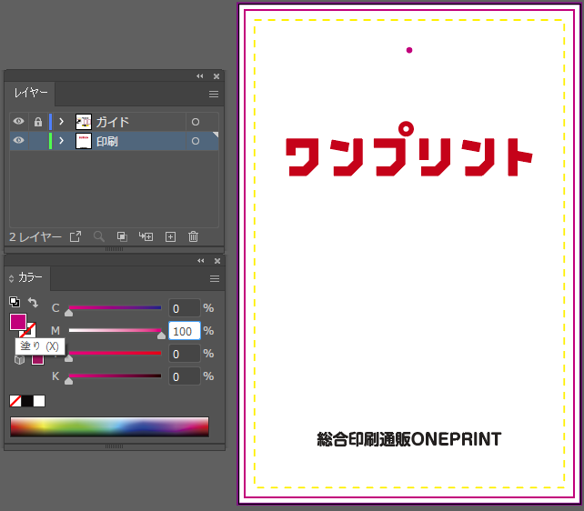
Task: Create a new layer in Layers panel
Action: tap(170, 236)
